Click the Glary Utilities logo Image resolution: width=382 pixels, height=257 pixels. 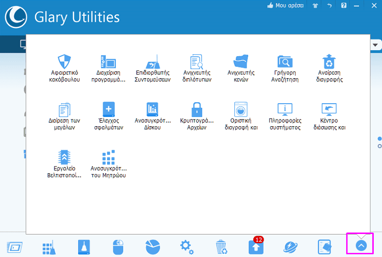point(16,17)
